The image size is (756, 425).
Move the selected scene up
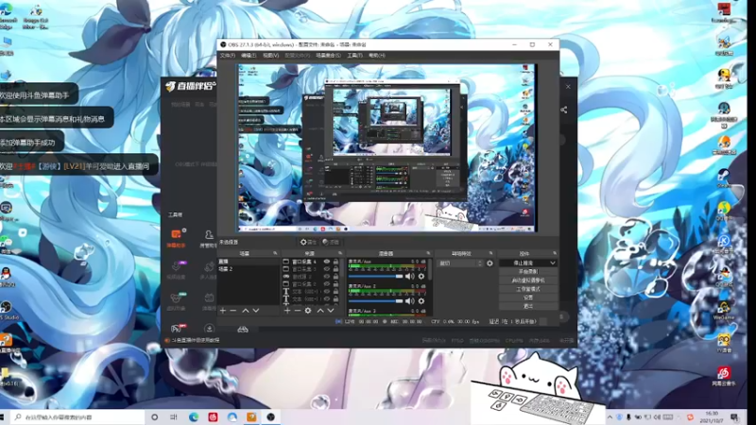coord(246,311)
